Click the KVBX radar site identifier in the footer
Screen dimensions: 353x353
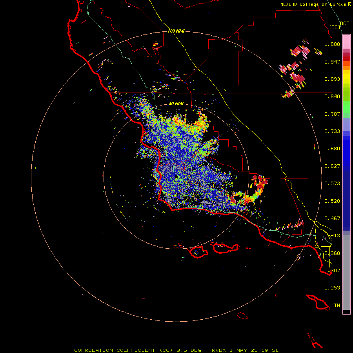coord(219,350)
